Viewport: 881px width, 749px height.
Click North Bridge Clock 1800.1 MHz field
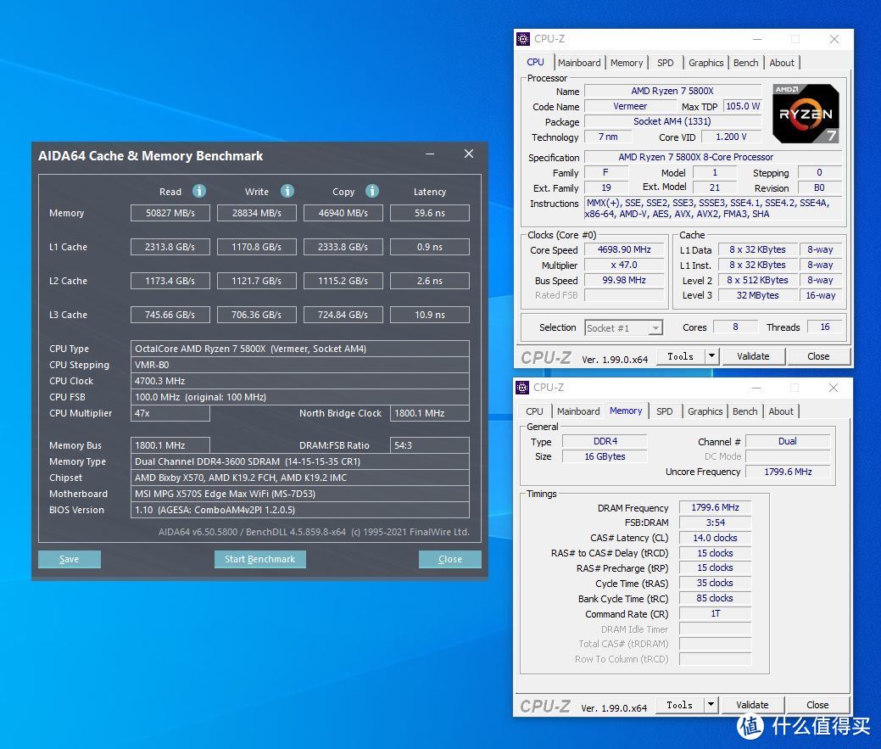[x=430, y=413]
